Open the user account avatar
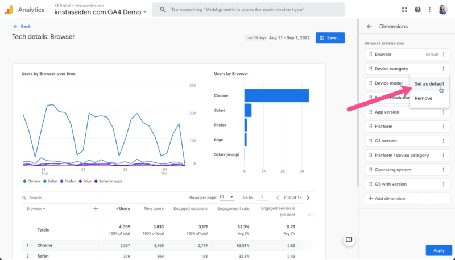 [442, 10]
